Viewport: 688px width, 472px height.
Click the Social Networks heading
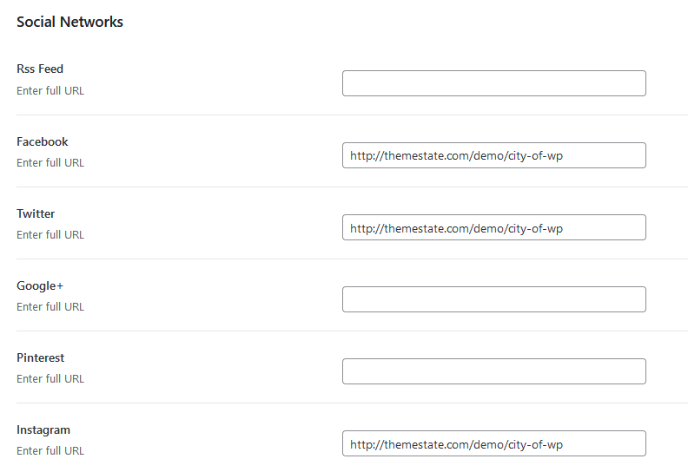tap(69, 22)
